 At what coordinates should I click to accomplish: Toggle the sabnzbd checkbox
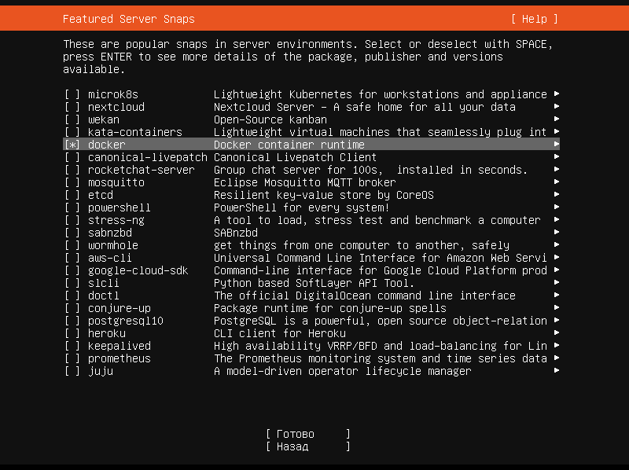[x=72, y=233]
